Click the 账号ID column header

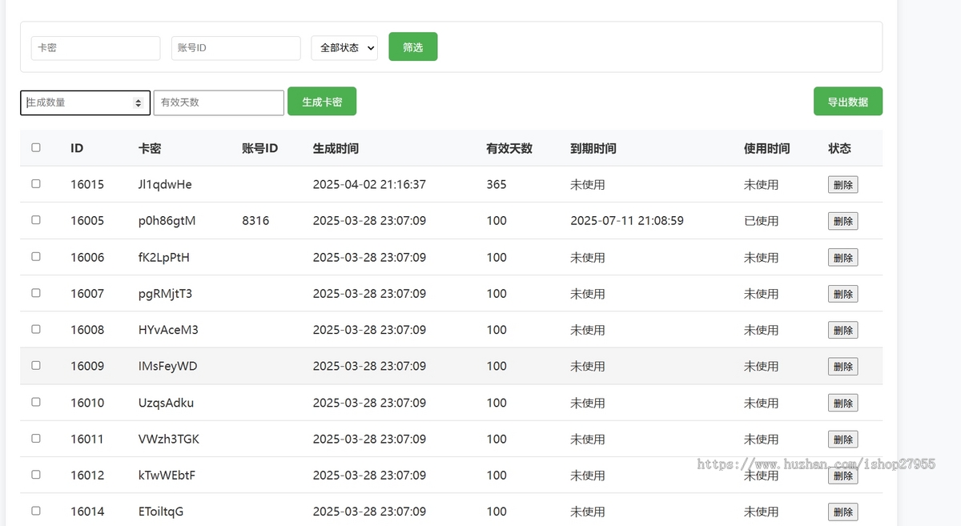coord(259,148)
